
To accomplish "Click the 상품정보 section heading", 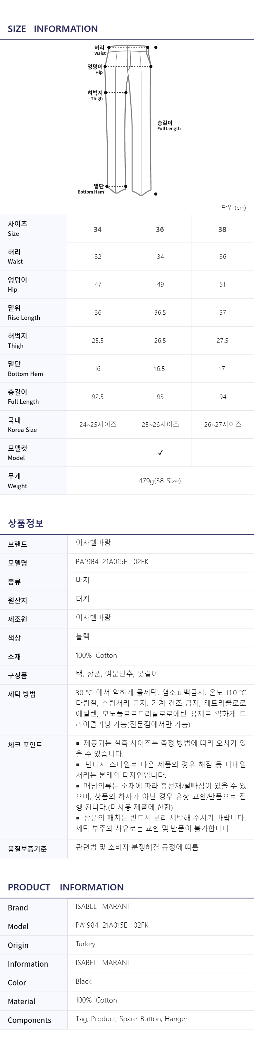I will coord(26,523).
